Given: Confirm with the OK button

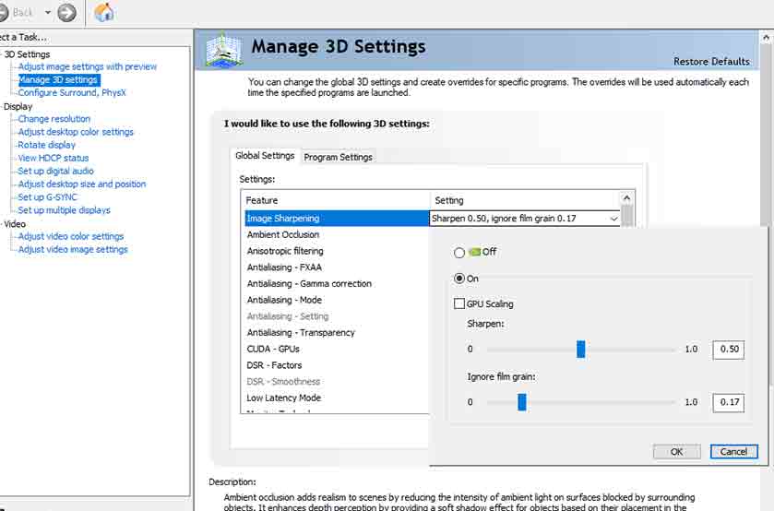Looking at the screenshot, I should tap(676, 451).
